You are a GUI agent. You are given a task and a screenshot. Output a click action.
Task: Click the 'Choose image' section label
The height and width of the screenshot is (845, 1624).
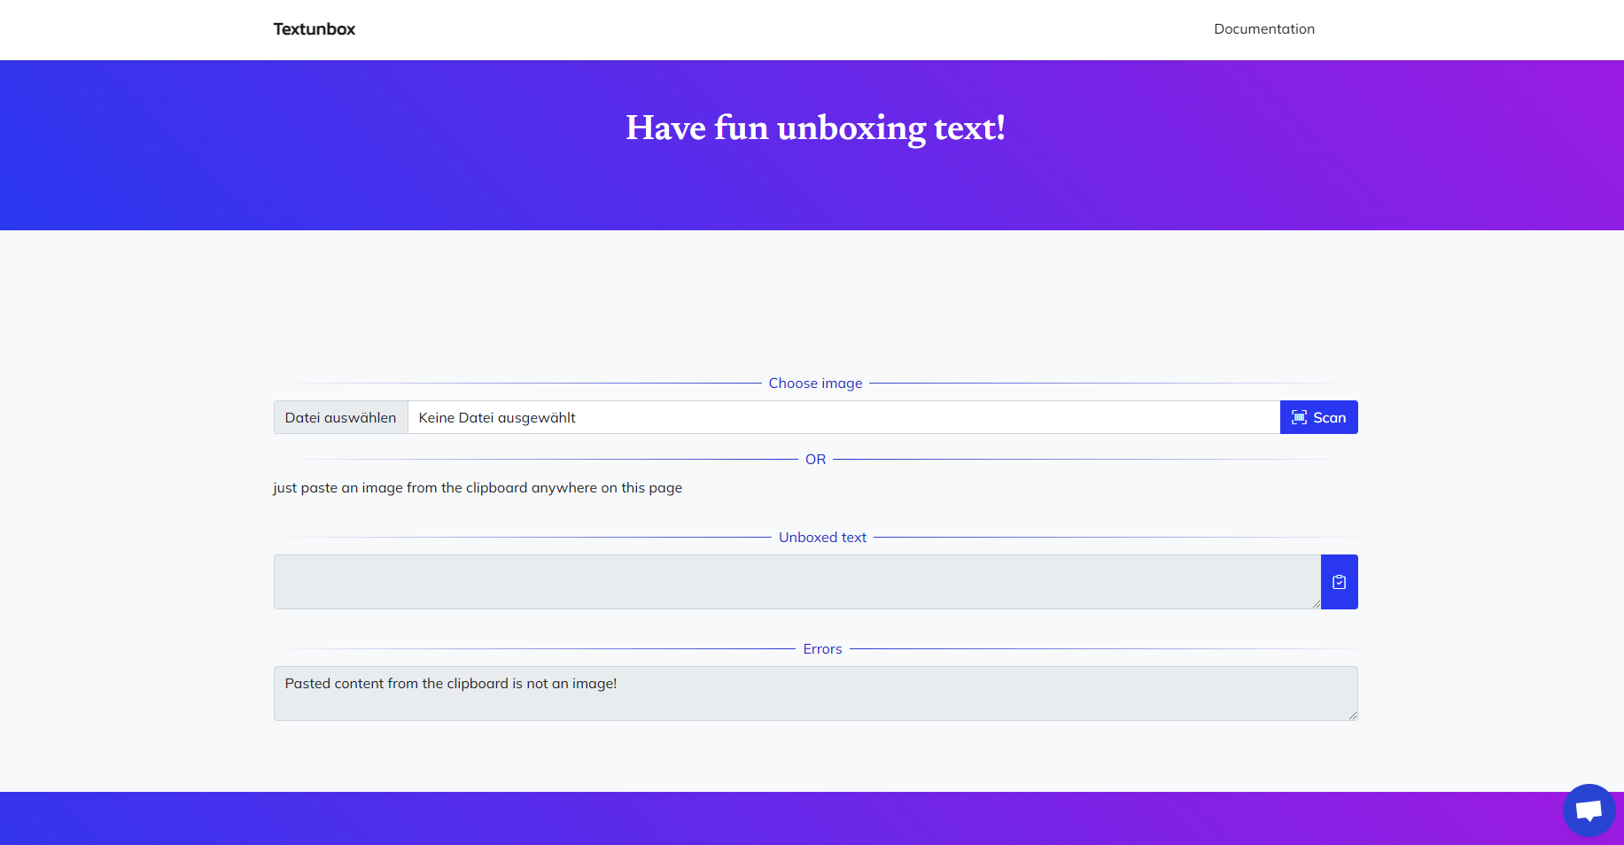coord(815,383)
